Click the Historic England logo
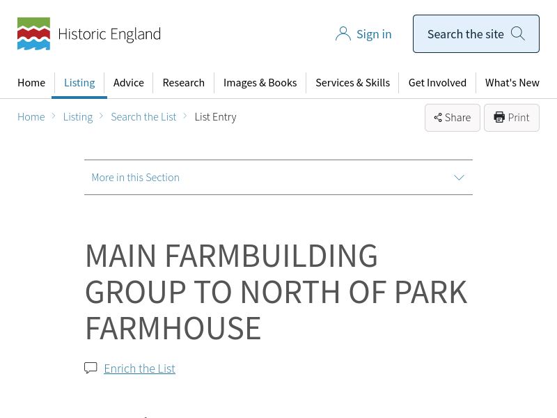This screenshot has width=557, height=418. tap(88, 34)
